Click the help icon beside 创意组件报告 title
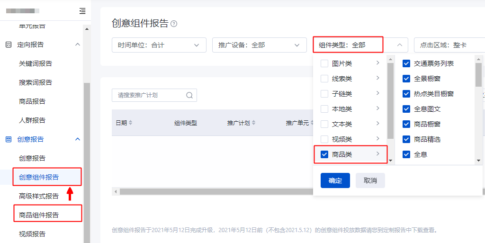The image size is (485, 243). (x=174, y=24)
